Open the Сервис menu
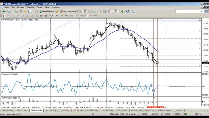Screen dimensions: 209x118 pos(40,7)
